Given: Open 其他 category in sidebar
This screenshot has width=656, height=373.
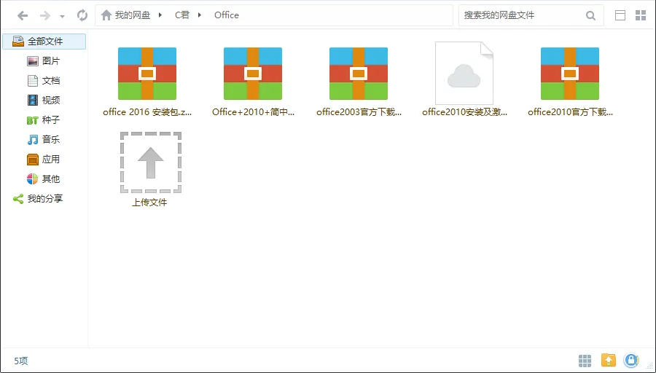Looking at the screenshot, I should (44, 179).
